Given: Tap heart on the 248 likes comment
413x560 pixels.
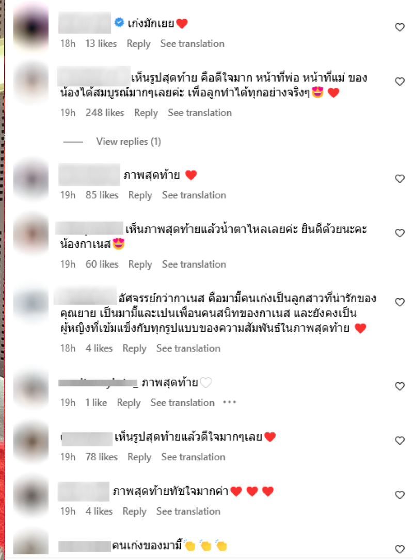Looking at the screenshot, I should click(400, 82).
